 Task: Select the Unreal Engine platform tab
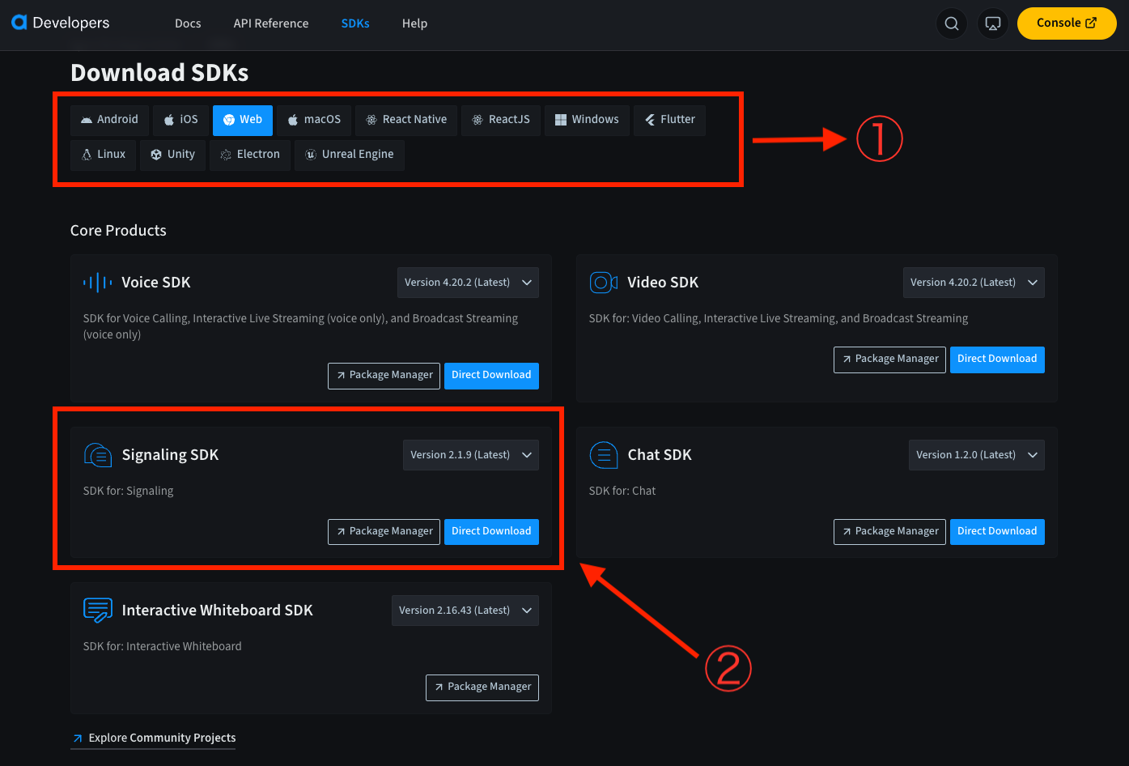point(350,155)
